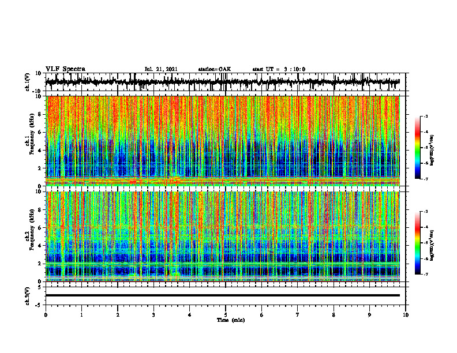Click the "VLF Spectra" plot title

65,69
